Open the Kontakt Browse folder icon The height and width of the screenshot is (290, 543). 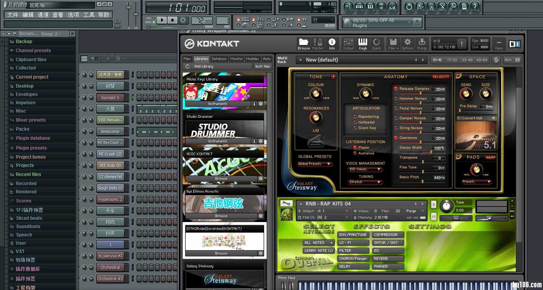click(304, 44)
